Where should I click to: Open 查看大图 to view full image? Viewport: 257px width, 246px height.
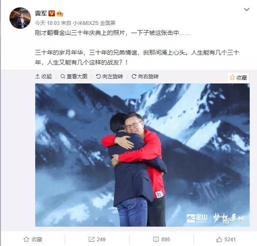pos(74,77)
